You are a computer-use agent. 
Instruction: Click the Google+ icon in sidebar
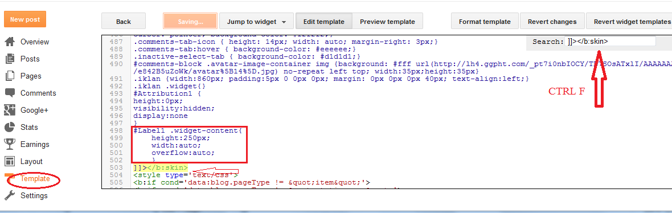10,110
